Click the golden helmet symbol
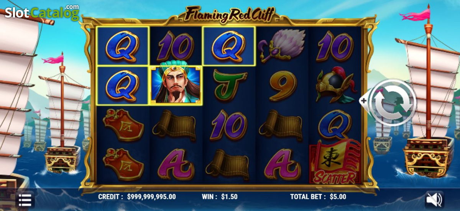This screenshot has width=460, height=211. click(335, 85)
